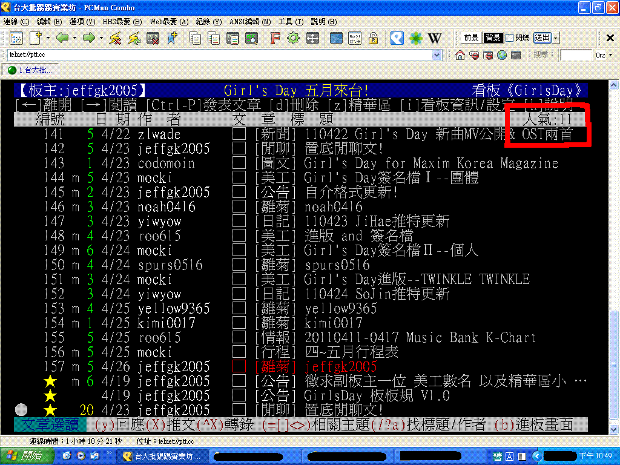Viewport: 620px width, 465px height.
Task: Open Wikipedia with the W icon
Action: [x=435, y=38]
